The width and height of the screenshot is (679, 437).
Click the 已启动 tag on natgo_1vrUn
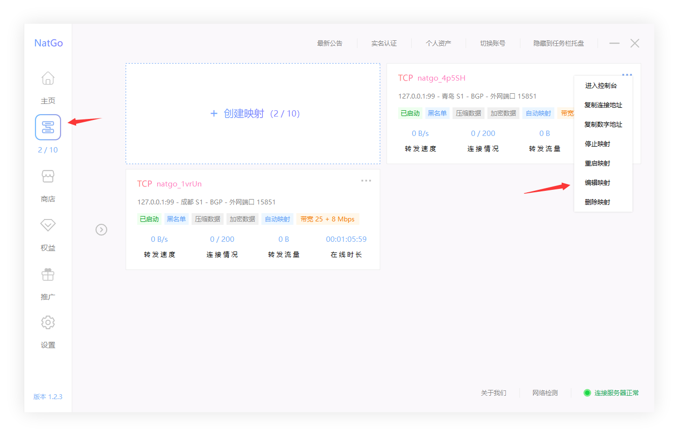tap(149, 219)
